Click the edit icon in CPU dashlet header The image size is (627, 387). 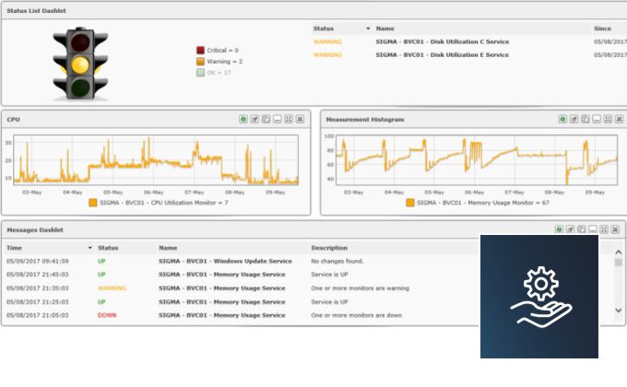click(x=254, y=119)
